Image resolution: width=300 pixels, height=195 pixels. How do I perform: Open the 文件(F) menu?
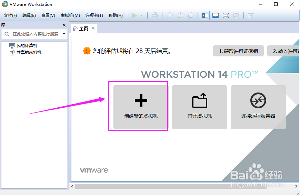click(10, 15)
